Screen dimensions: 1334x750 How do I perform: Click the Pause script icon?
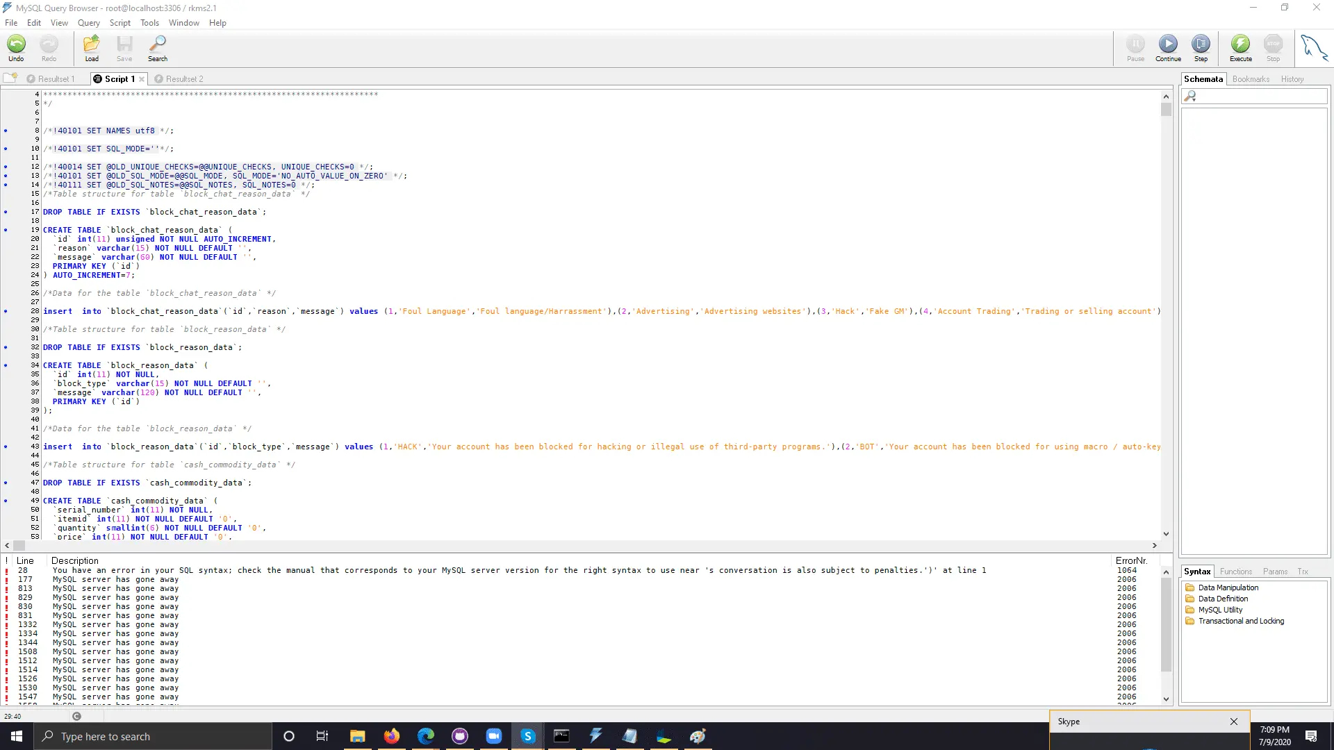tap(1135, 48)
